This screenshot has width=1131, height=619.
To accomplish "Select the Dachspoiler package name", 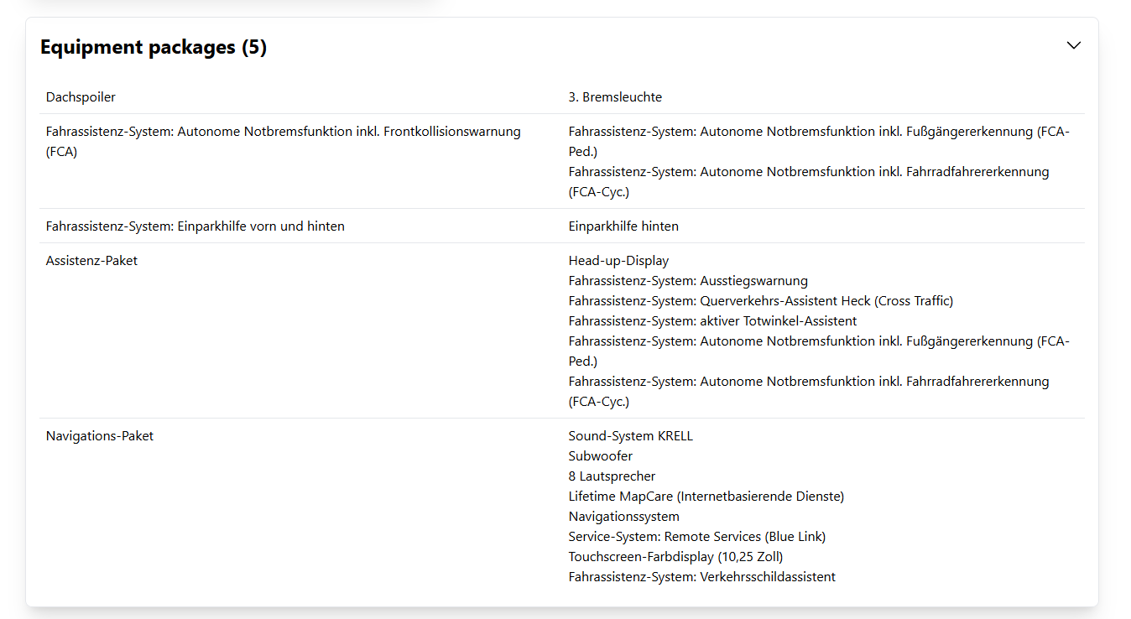I will pos(81,97).
